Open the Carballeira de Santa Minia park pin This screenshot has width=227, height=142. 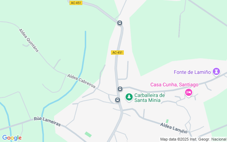pos(129,97)
